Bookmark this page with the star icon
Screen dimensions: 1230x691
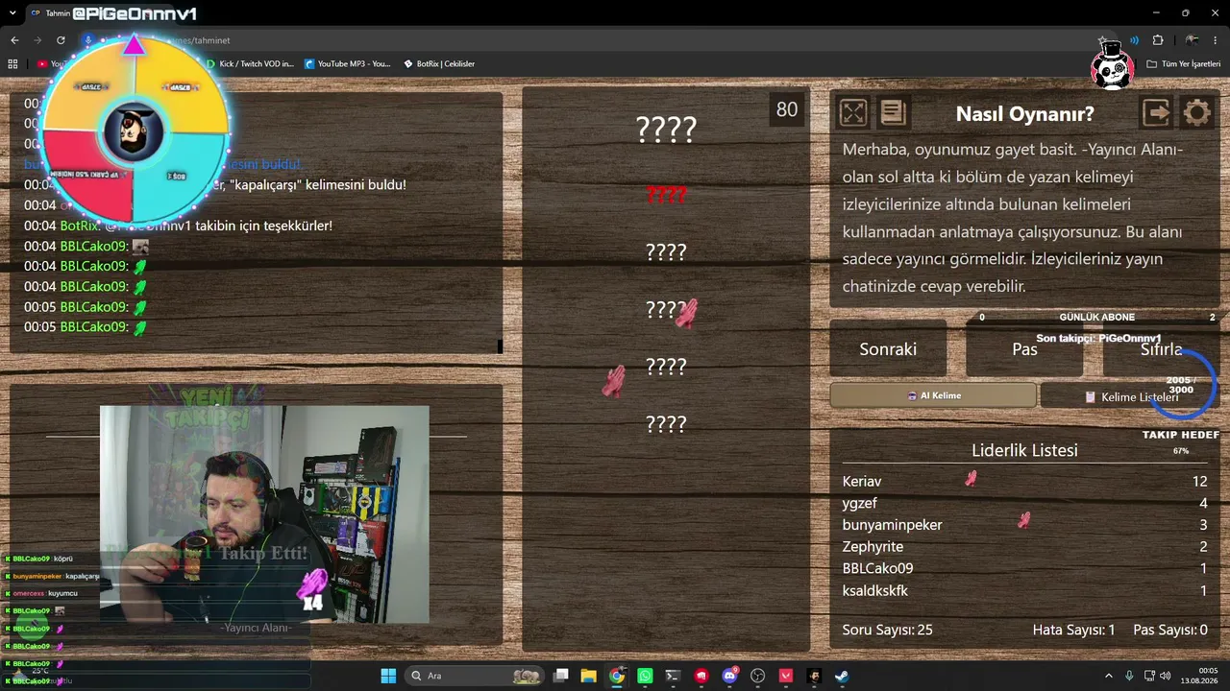click(1102, 40)
